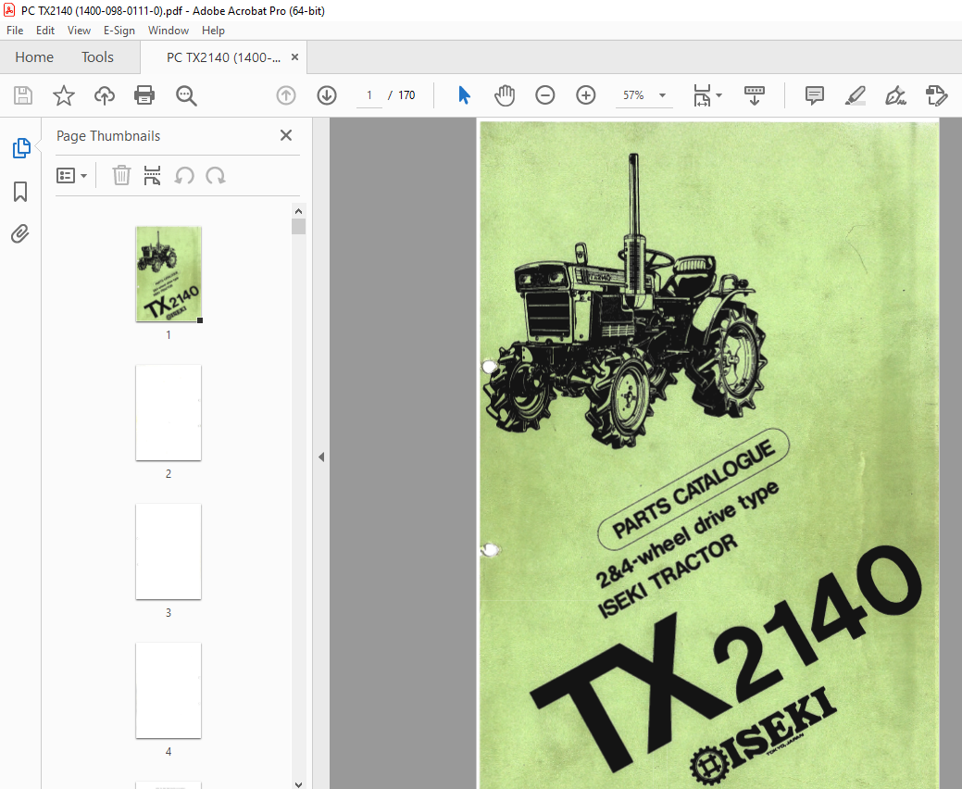Add document to starred with star icon
This screenshot has height=789, width=962.
tap(63, 95)
